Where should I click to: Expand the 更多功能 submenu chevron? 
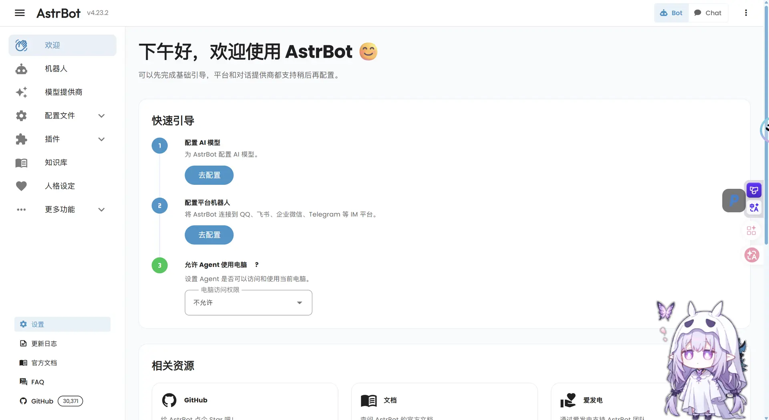pyautogui.click(x=101, y=210)
